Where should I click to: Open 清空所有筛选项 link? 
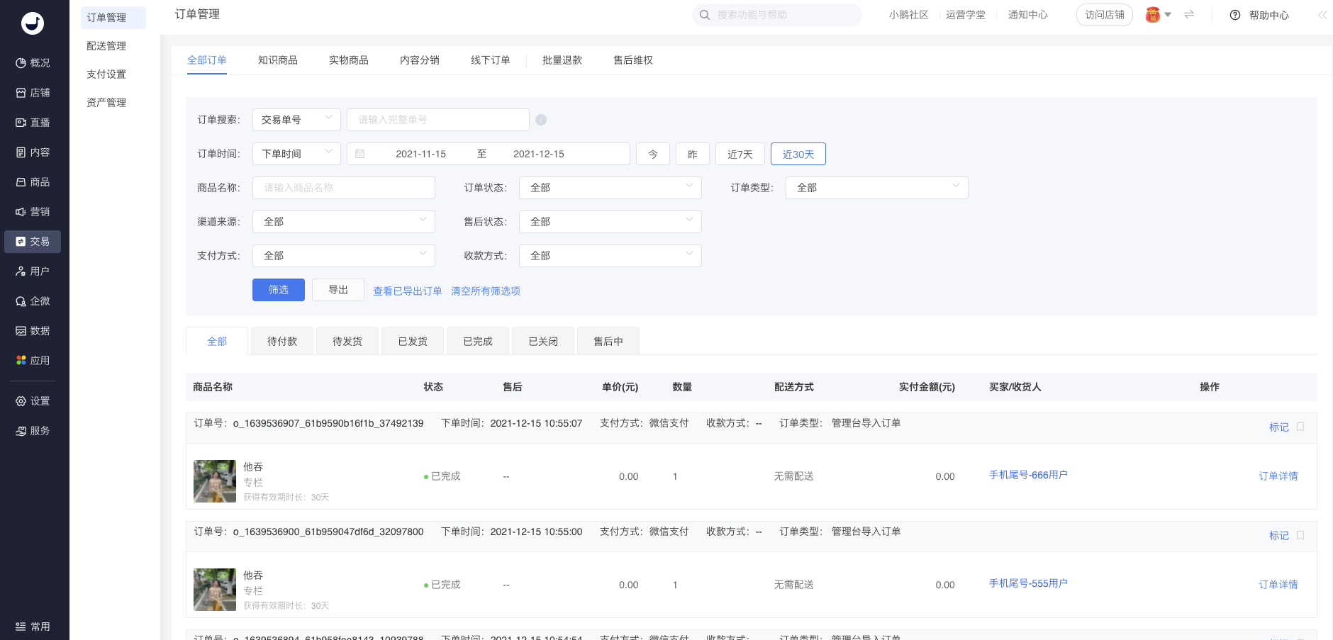(486, 291)
